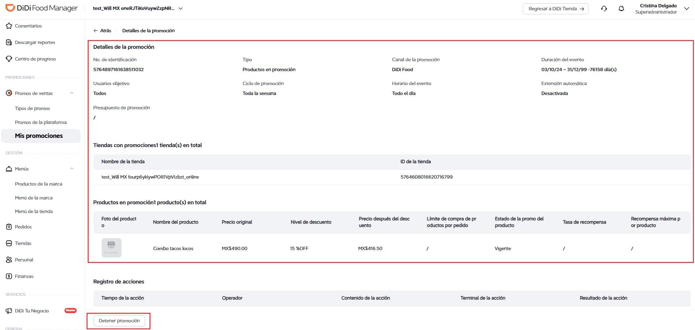Click the DiDi Tu Negocio megaphone icon
The height and width of the screenshot is (330, 695).
click(x=9, y=311)
